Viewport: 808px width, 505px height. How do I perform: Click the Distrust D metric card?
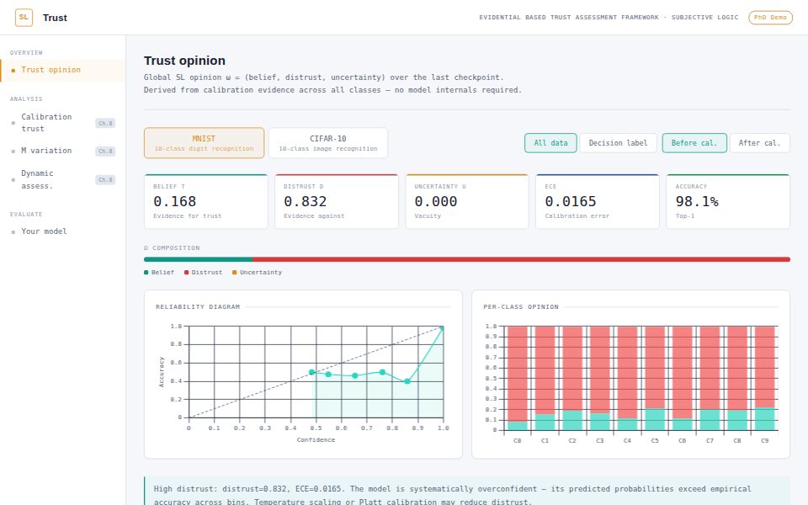click(336, 201)
